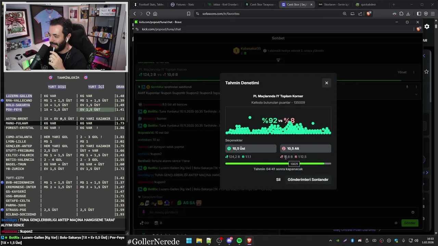The height and width of the screenshot is (246, 438).
Task: Click the streamer webcam thumbnail
Action: click(65, 37)
